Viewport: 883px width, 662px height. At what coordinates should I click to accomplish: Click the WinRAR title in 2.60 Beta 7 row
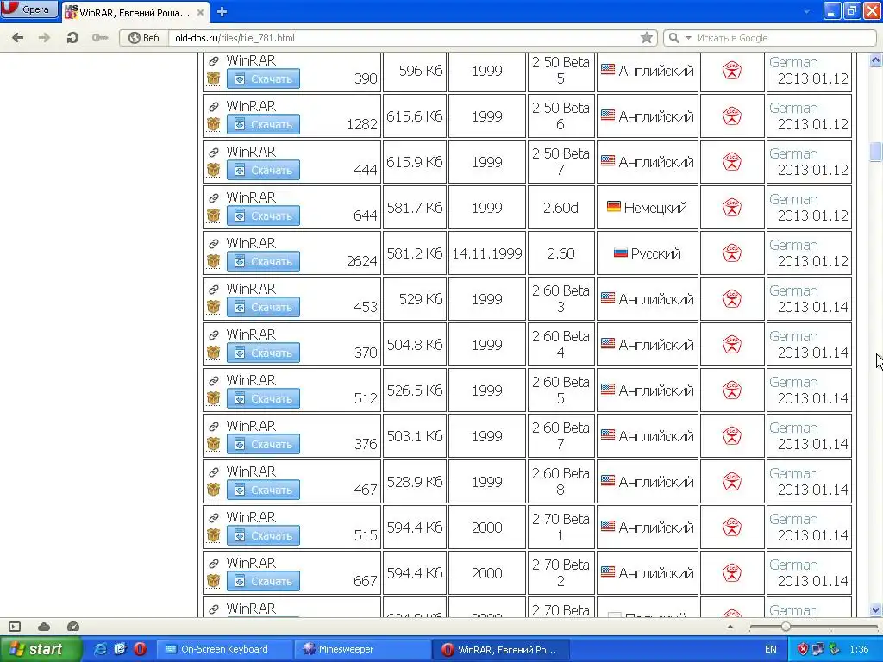click(x=251, y=426)
